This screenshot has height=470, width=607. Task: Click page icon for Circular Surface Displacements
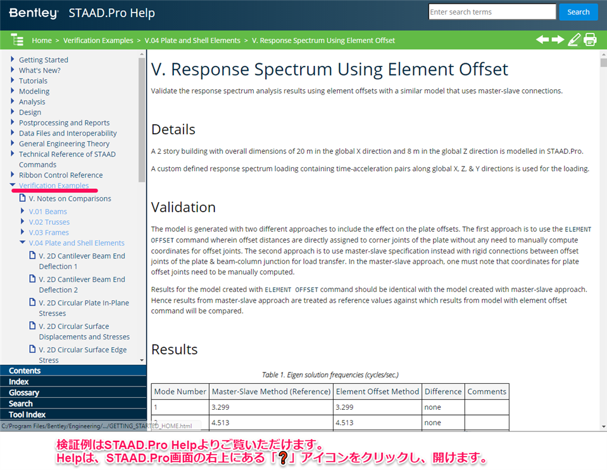[x=32, y=326]
